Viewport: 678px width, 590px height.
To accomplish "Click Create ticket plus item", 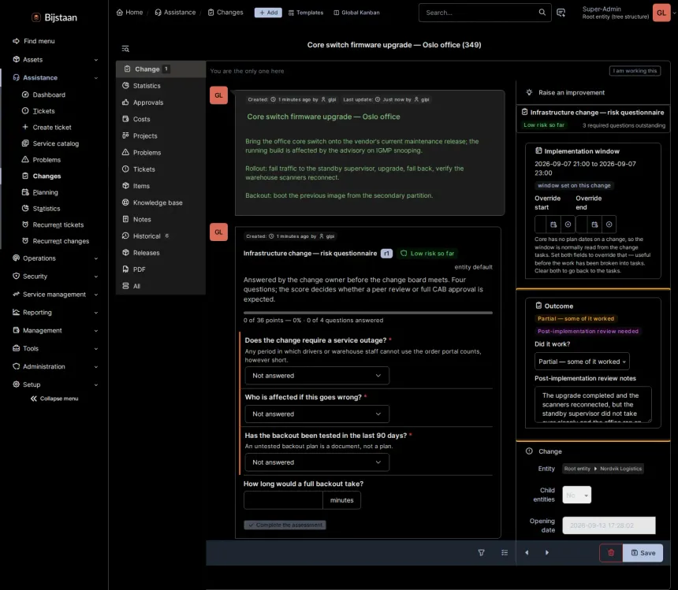I will pos(47,128).
